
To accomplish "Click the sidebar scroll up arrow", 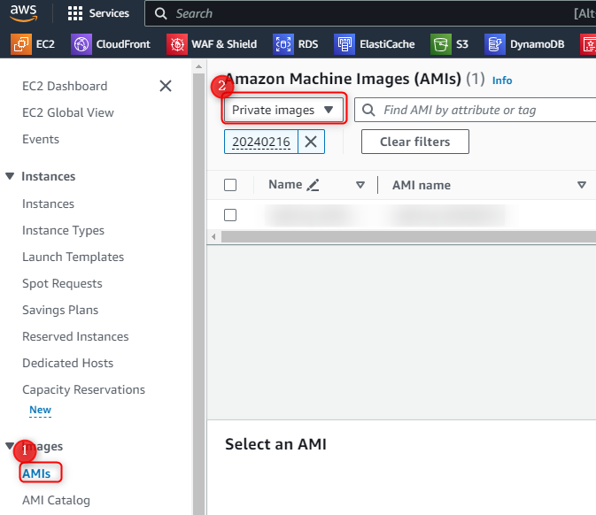I will [198, 66].
